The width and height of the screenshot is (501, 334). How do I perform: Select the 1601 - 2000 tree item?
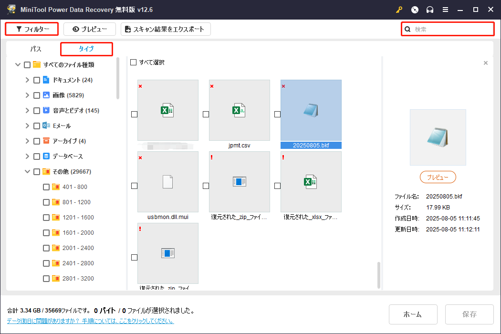pos(78,233)
